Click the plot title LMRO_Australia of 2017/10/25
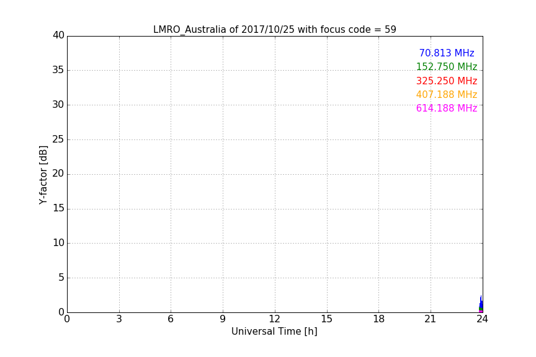Image resolution: width=536 pixels, height=357 pixels. pyautogui.click(x=274, y=30)
